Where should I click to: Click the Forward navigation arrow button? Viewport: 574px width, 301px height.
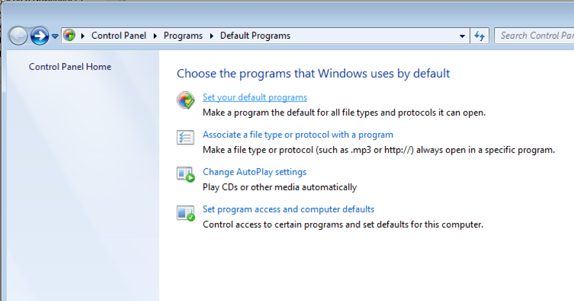40,36
